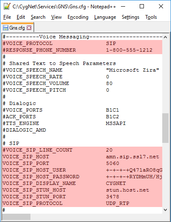171x222 pixels.
Task: Open the File menu
Action: (x=7, y=17)
